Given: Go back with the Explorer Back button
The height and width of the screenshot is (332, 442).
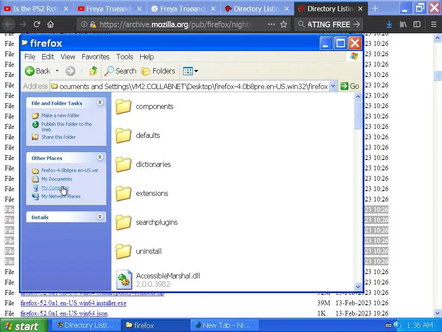Looking at the screenshot, I should pos(37,71).
